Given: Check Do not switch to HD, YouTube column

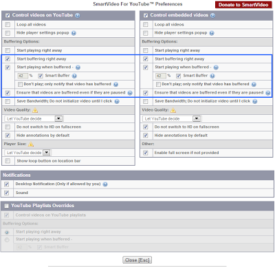Looking at the screenshot, I should [8, 127].
